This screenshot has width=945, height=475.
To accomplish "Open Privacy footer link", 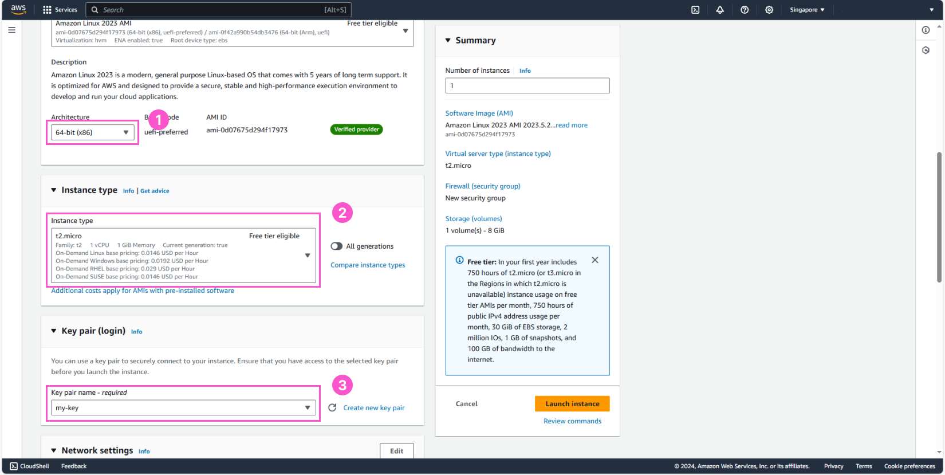I will coord(833,466).
